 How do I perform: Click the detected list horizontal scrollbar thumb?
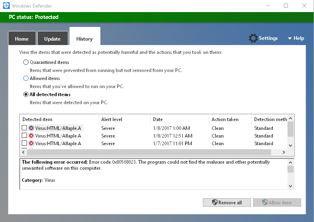click(x=149, y=152)
